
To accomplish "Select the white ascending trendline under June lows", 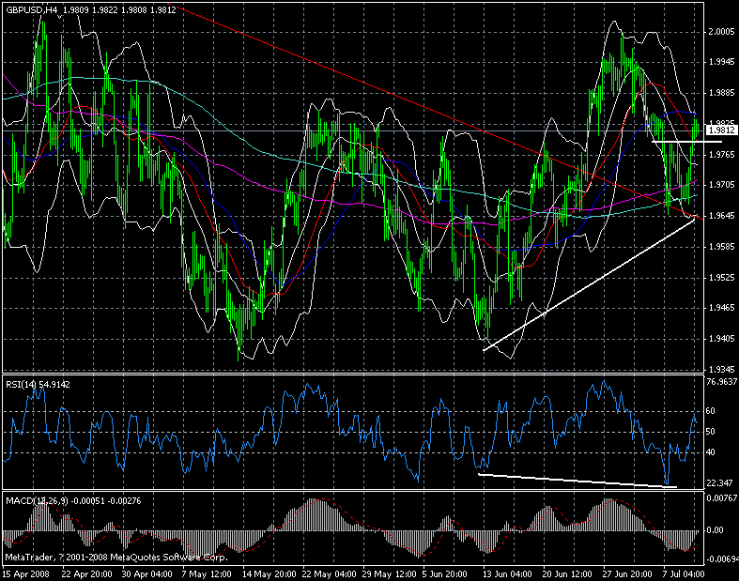I will pos(589,285).
